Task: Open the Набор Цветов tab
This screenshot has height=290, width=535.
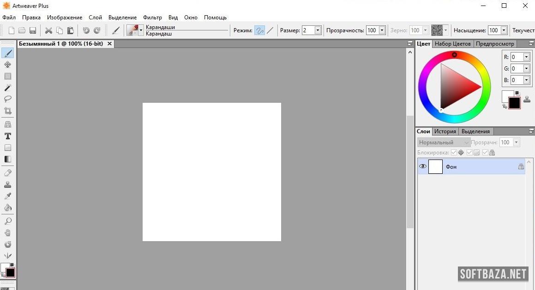Action: coord(452,44)
